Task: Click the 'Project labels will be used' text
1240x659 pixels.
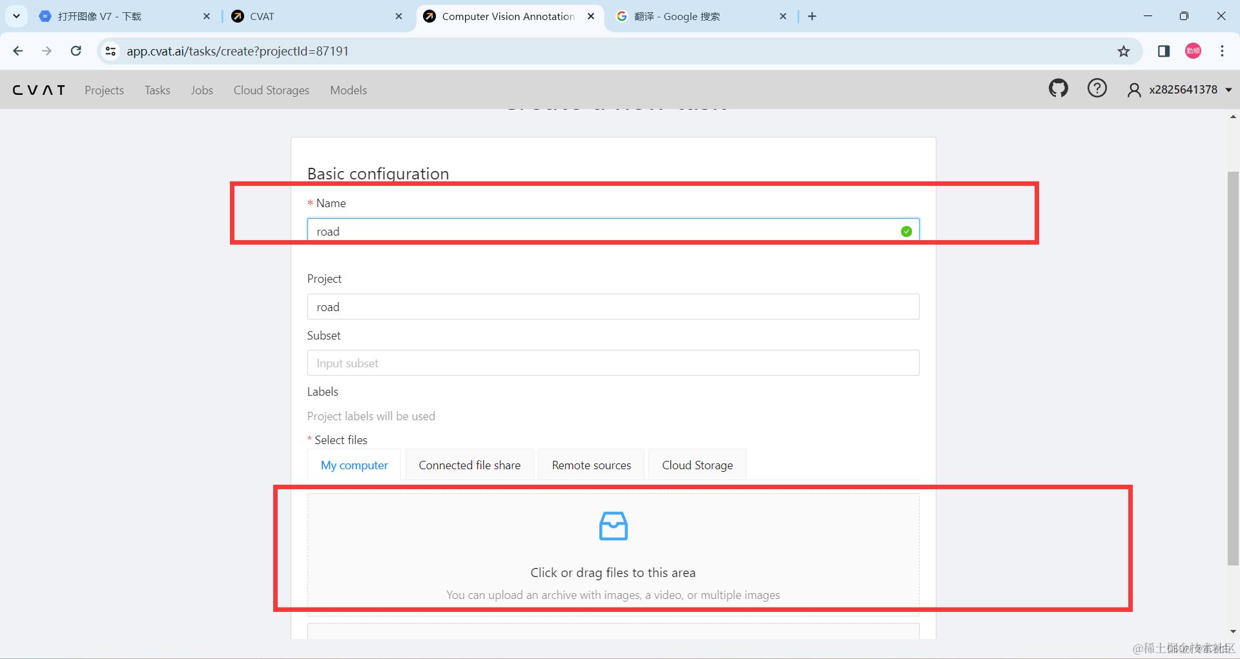Action: 371,416
